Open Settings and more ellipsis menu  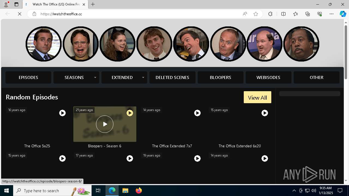332,14
